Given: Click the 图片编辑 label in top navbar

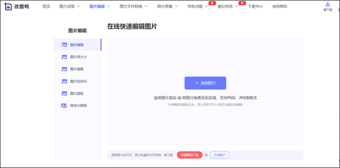Looking at the screenshot, I should (x=97, y=7).
